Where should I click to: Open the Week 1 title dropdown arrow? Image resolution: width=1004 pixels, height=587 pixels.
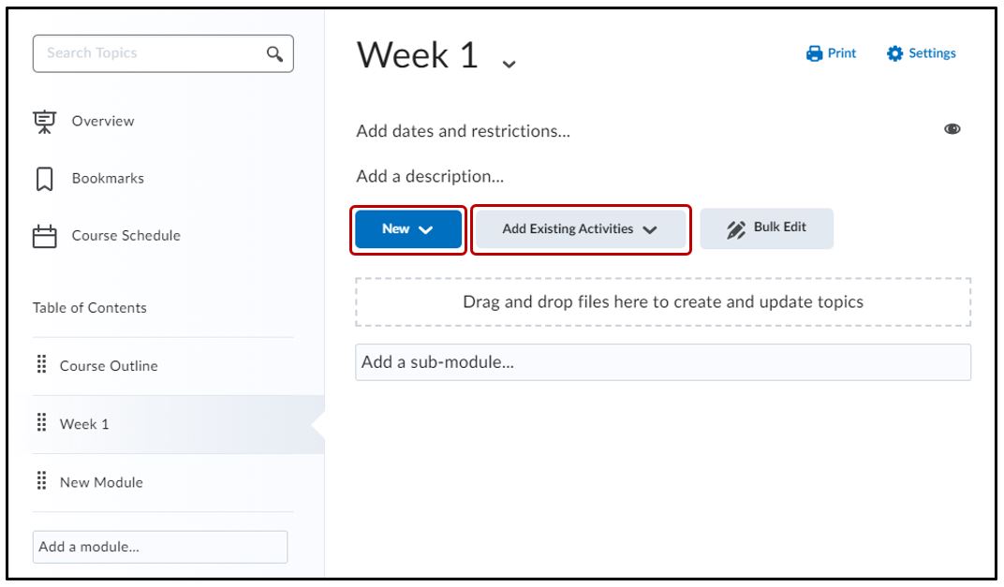click(x=509, y=64)
